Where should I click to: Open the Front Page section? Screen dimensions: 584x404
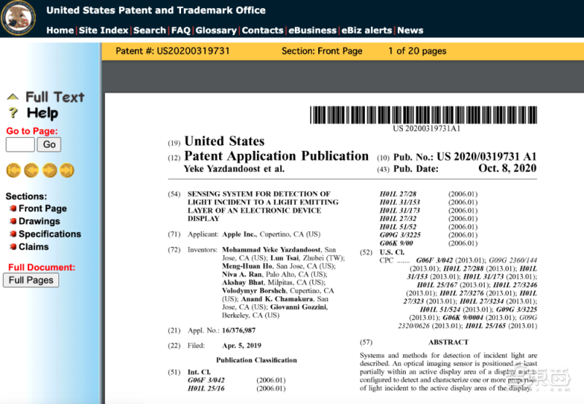coord(42,209)
